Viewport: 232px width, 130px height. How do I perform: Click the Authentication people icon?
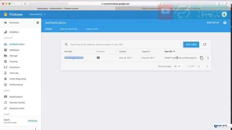click(5, 44)
